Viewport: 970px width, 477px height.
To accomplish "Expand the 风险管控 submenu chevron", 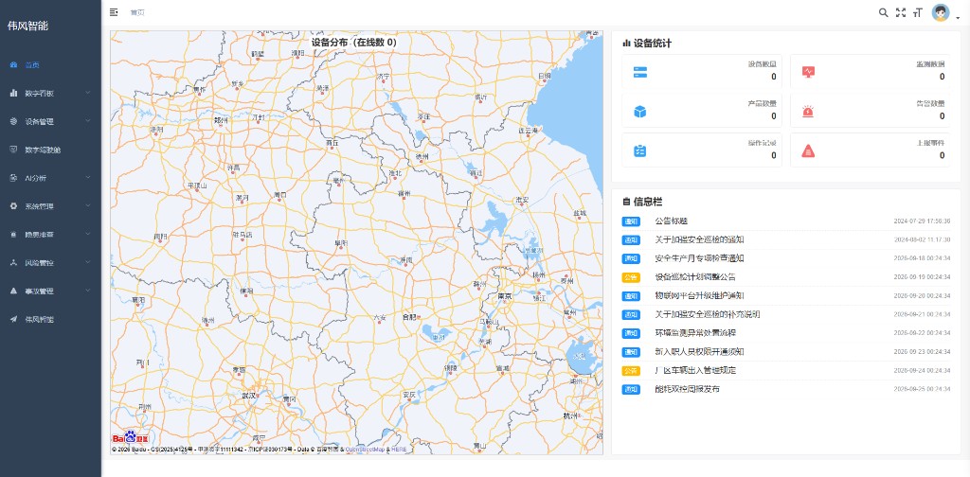I will 88,262.
